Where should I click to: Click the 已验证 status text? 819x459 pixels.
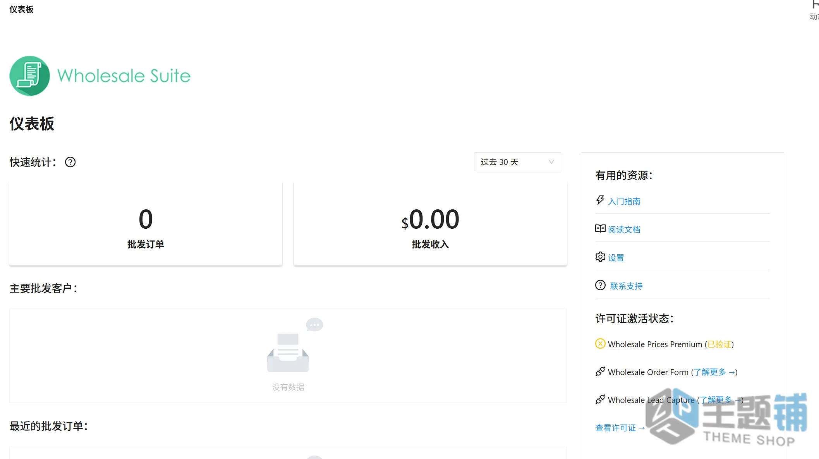click(x=719, y=344)
